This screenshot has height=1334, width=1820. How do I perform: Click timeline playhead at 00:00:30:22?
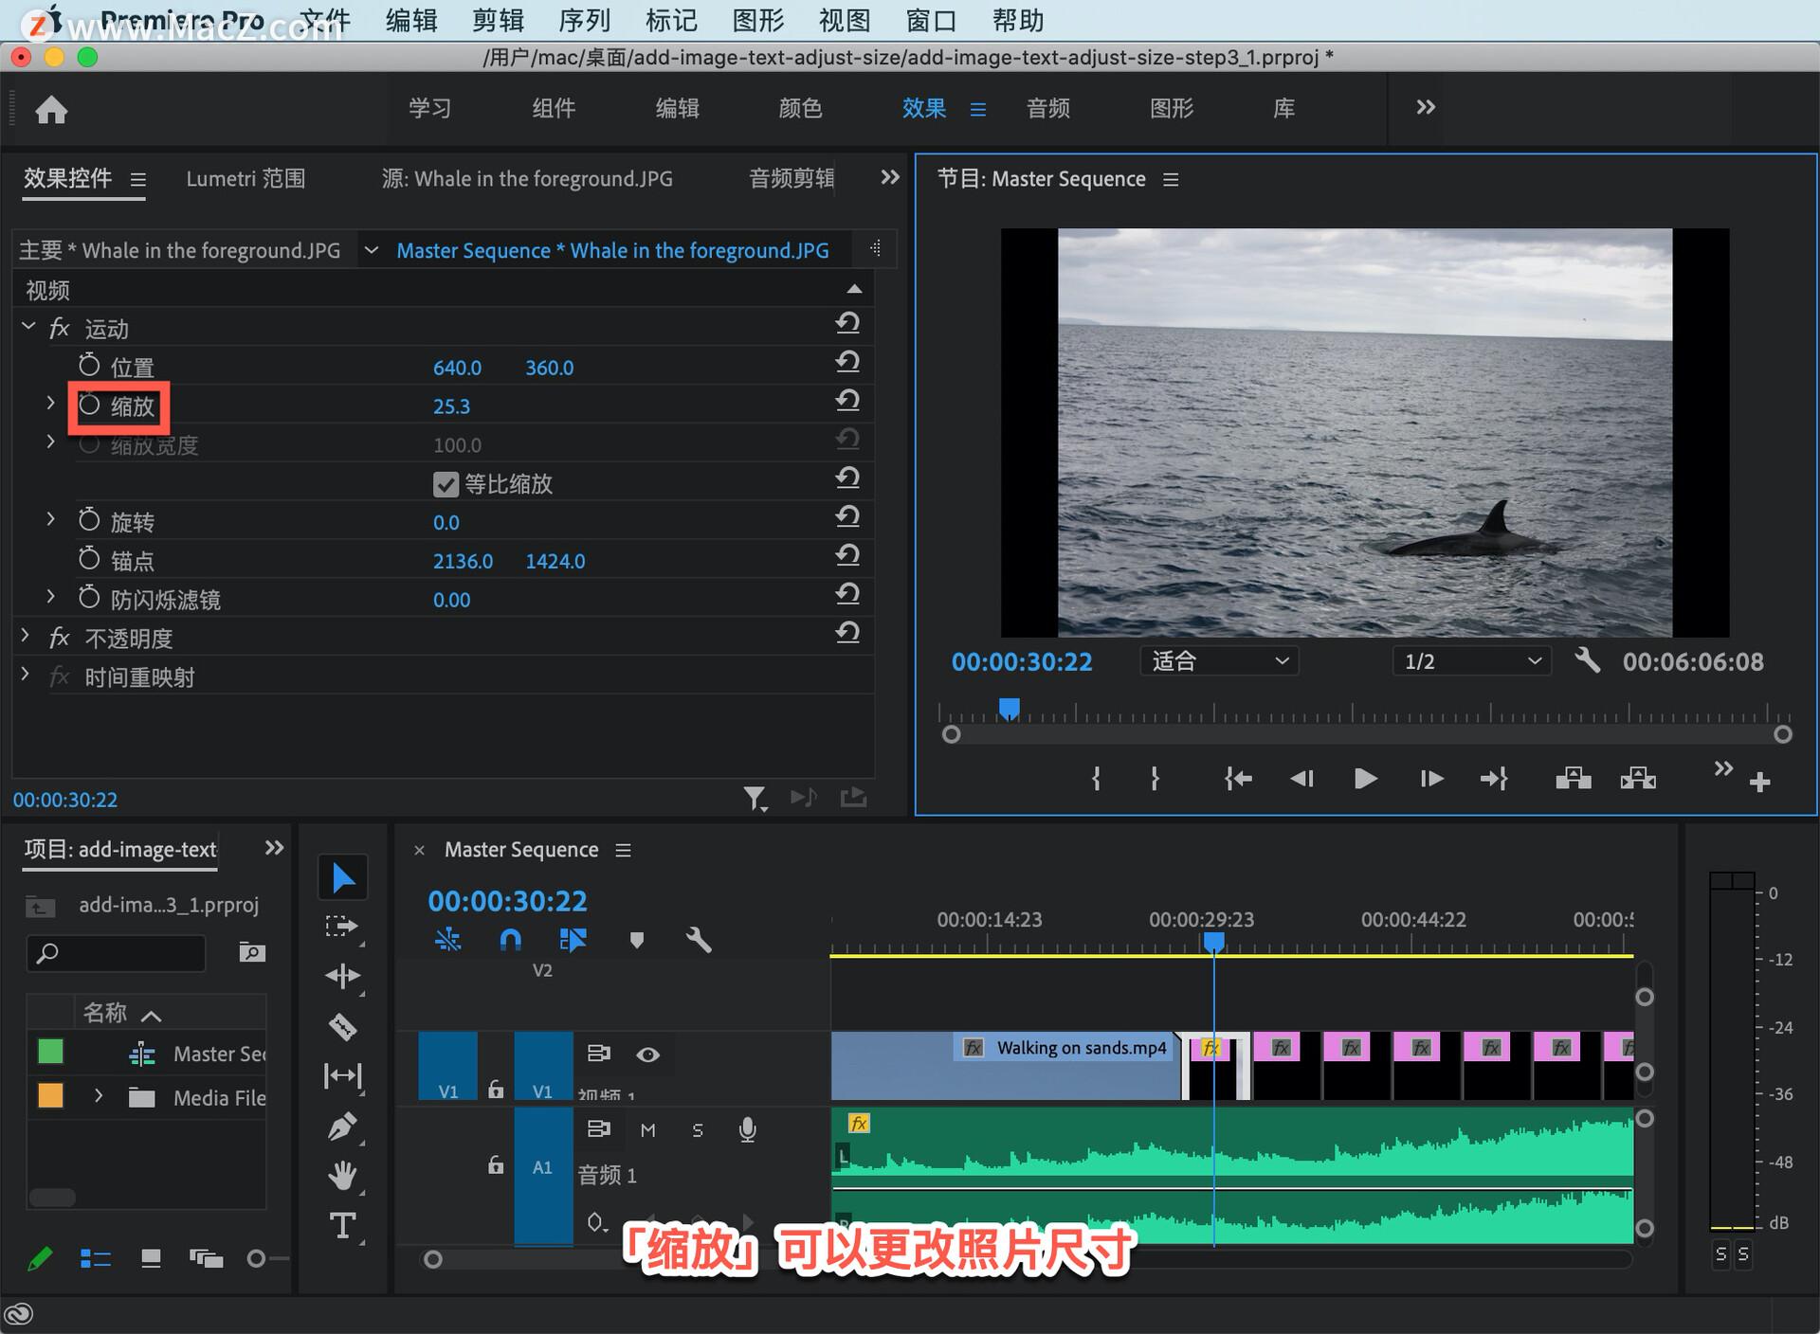pyautogui.click(x=1213, y=940)
